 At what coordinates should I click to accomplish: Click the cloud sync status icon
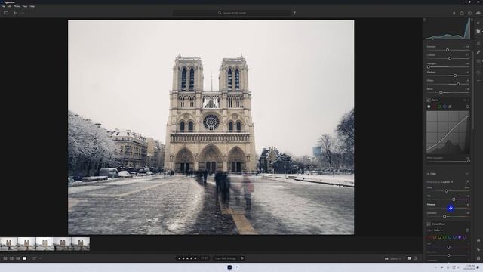tap(478, 13)
